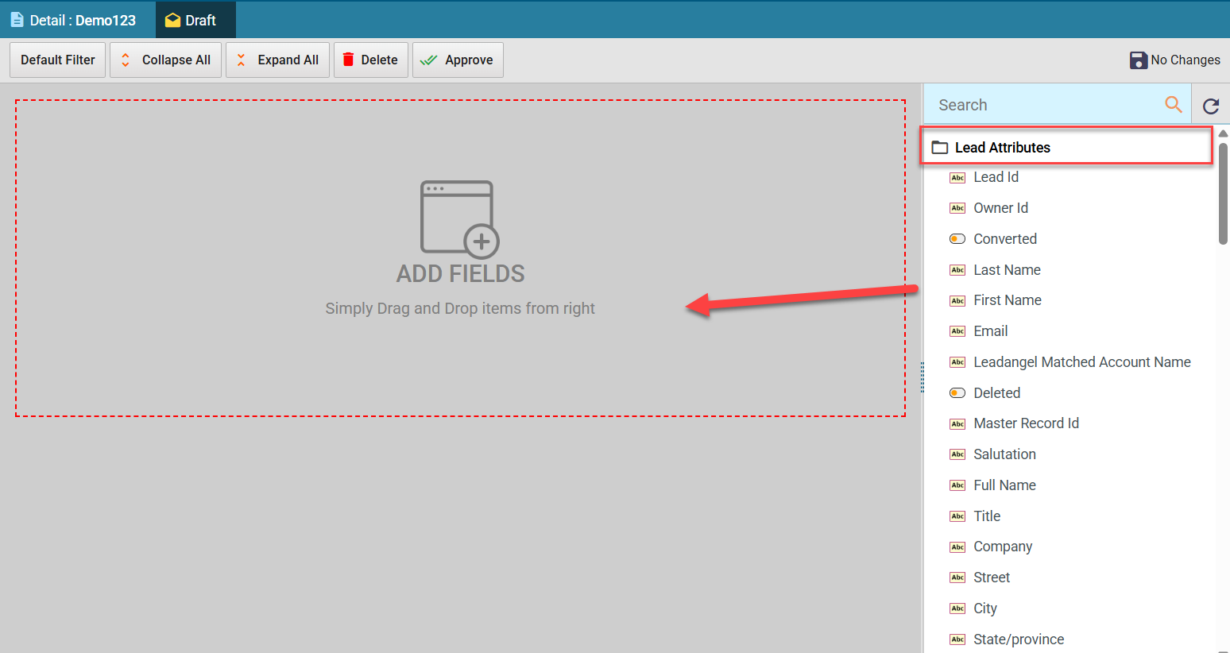Viewport: 1230px width, 653px height.
Task: Select the Deleted field
Action: [x=997, y=393]
